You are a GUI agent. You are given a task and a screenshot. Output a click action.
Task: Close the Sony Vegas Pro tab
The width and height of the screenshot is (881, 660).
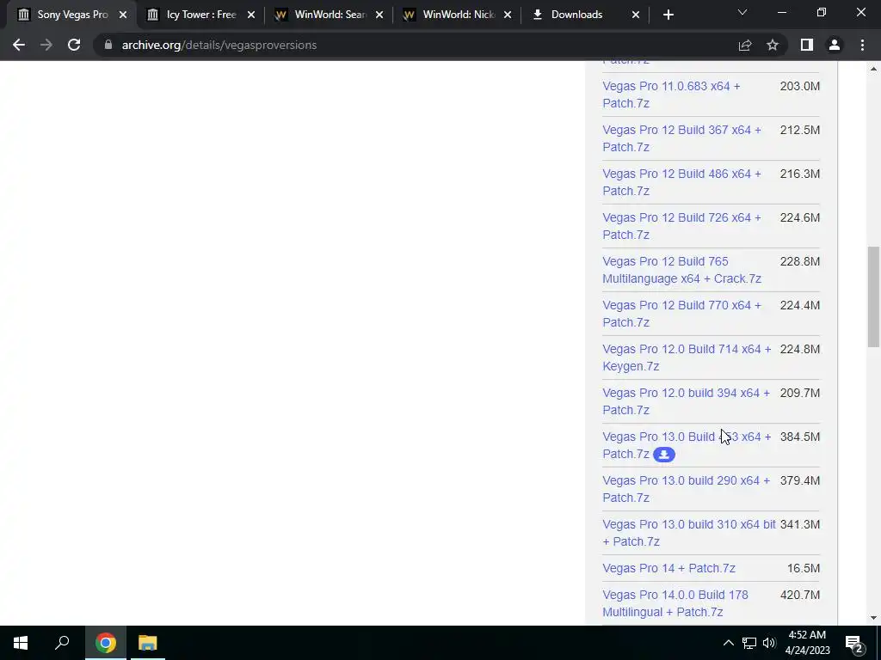pos(123,15)
